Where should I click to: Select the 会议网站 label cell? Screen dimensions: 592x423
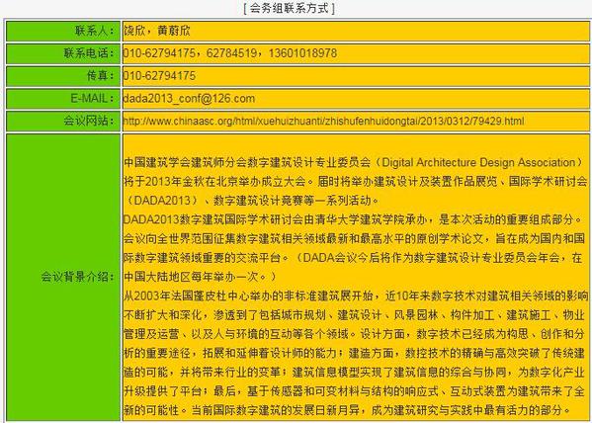(x=63, y=121)
